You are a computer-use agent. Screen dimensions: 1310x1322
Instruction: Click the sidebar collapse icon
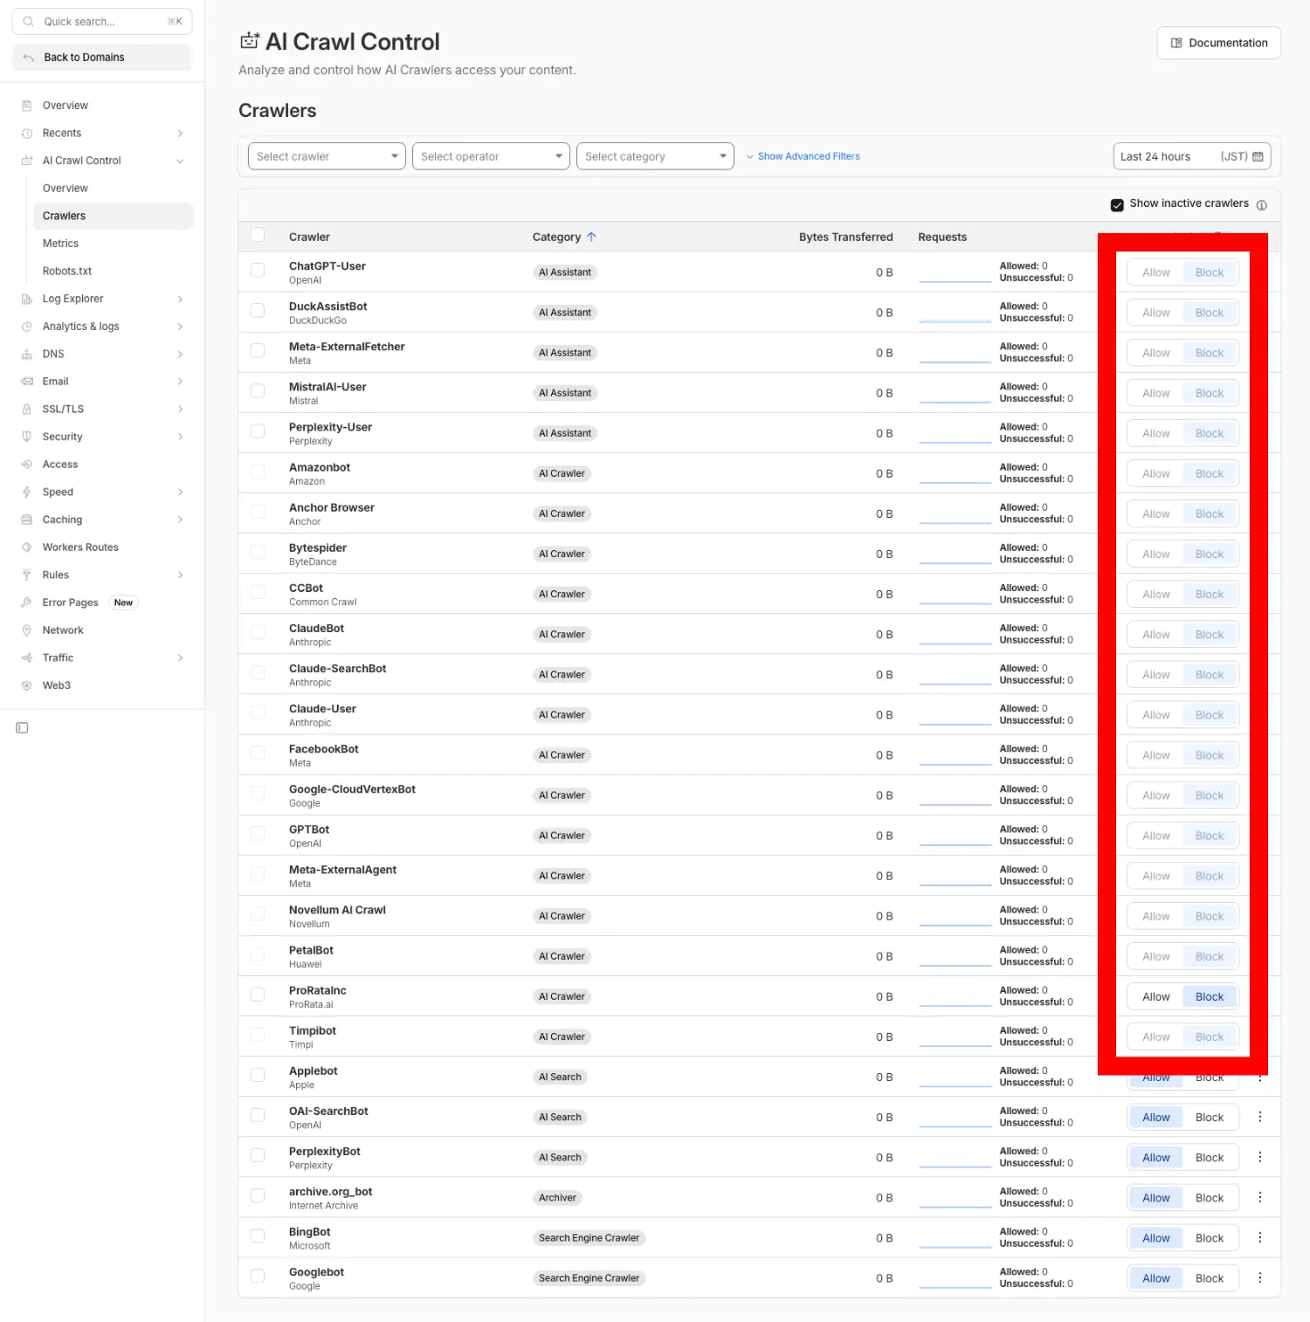click(23, 728)
